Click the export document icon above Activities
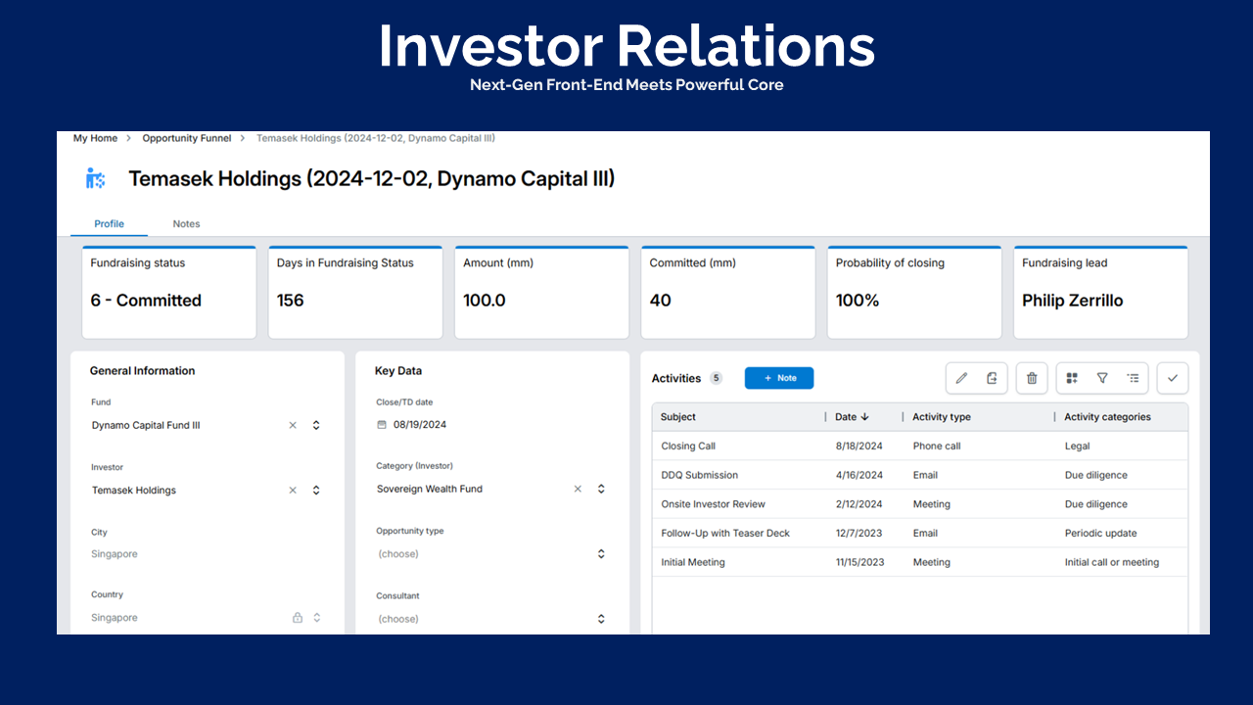The height and width of the screenshot is (705, 1253). pyautogui.click(x=991, y=378)
